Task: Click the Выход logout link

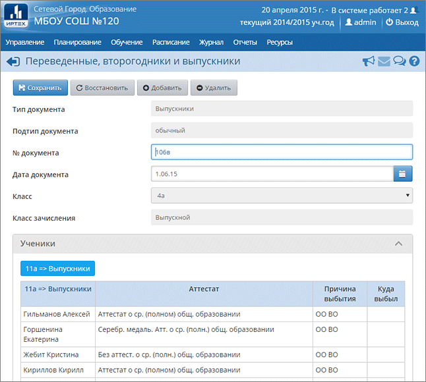Action: tap(402, 22)
